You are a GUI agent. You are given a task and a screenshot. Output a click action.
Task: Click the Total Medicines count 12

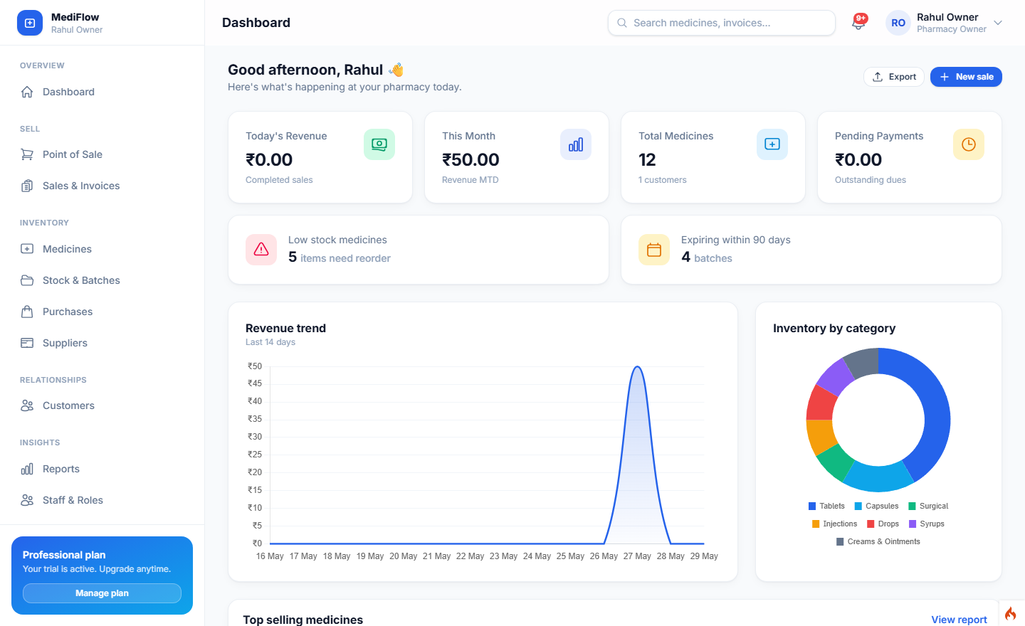coord(647,160)
